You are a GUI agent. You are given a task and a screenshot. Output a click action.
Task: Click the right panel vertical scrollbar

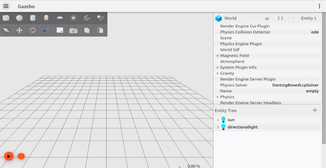pos(324,78)
